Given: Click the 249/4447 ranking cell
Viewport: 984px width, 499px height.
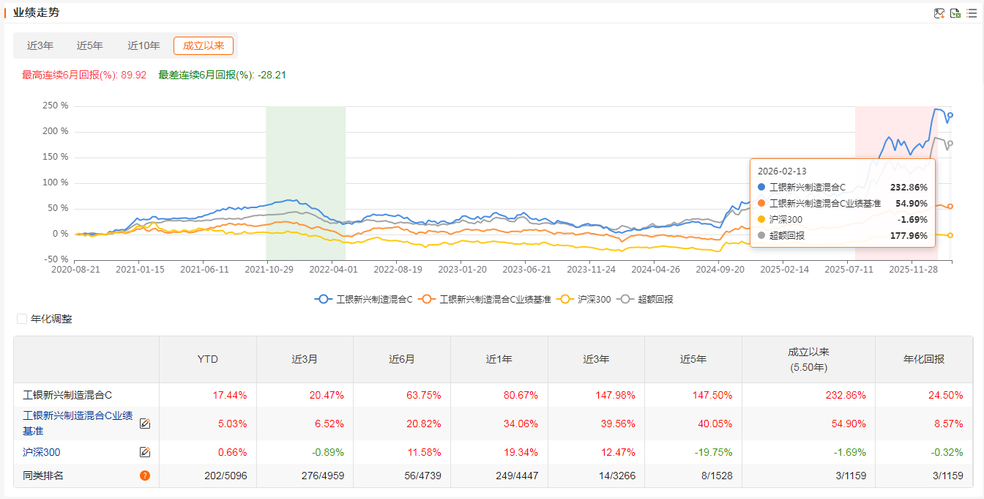Looking at the screenshot, I should pos(518,476).
